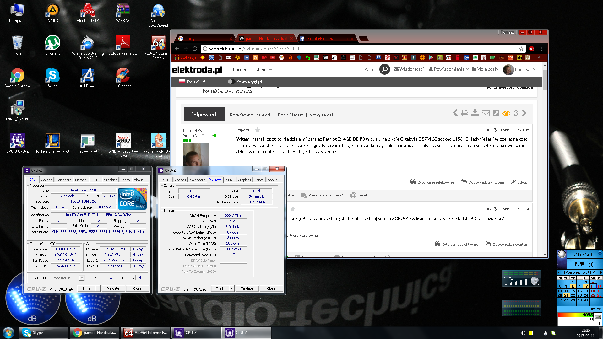The width and height of the screenshot is (603, 339).
Task: Click the volume speaker tray icon
Action: pyautogui.click(x=523, y=333)
